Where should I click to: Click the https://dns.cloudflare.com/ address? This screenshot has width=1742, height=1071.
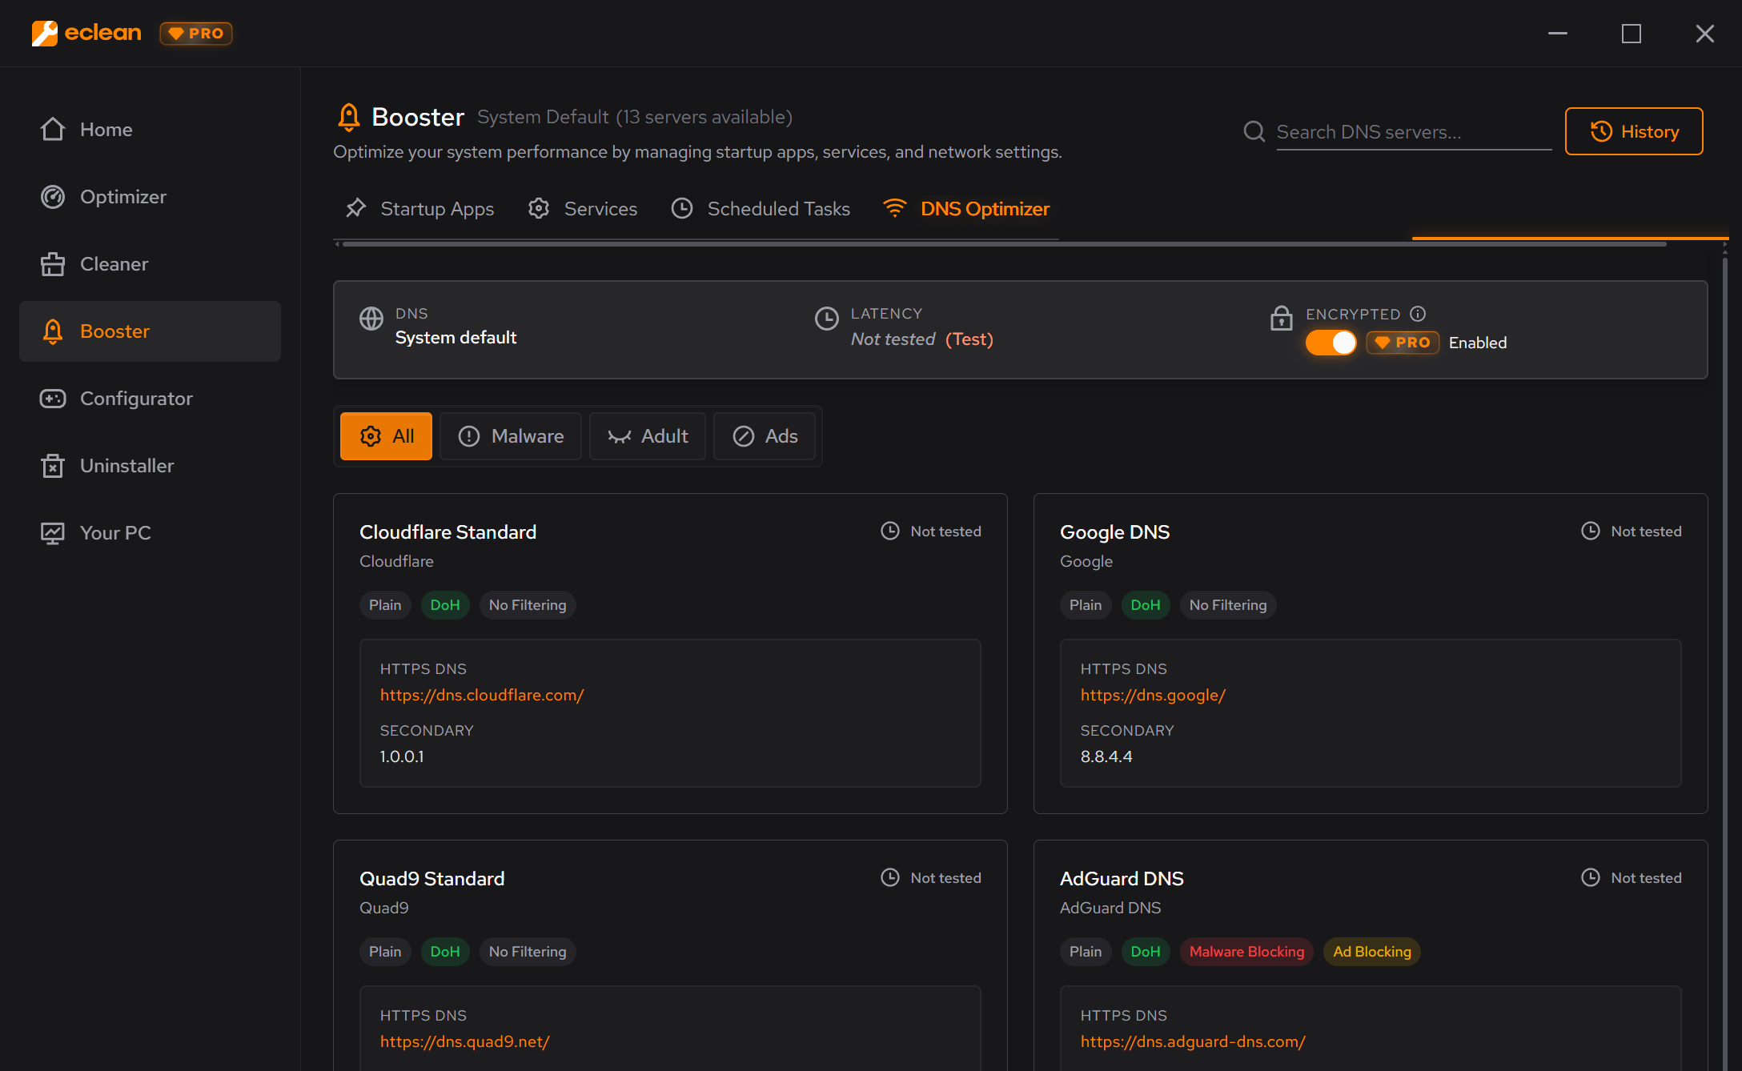tap(482, 696)
